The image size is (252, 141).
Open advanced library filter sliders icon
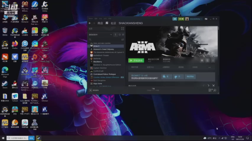(x=123, y=39)
